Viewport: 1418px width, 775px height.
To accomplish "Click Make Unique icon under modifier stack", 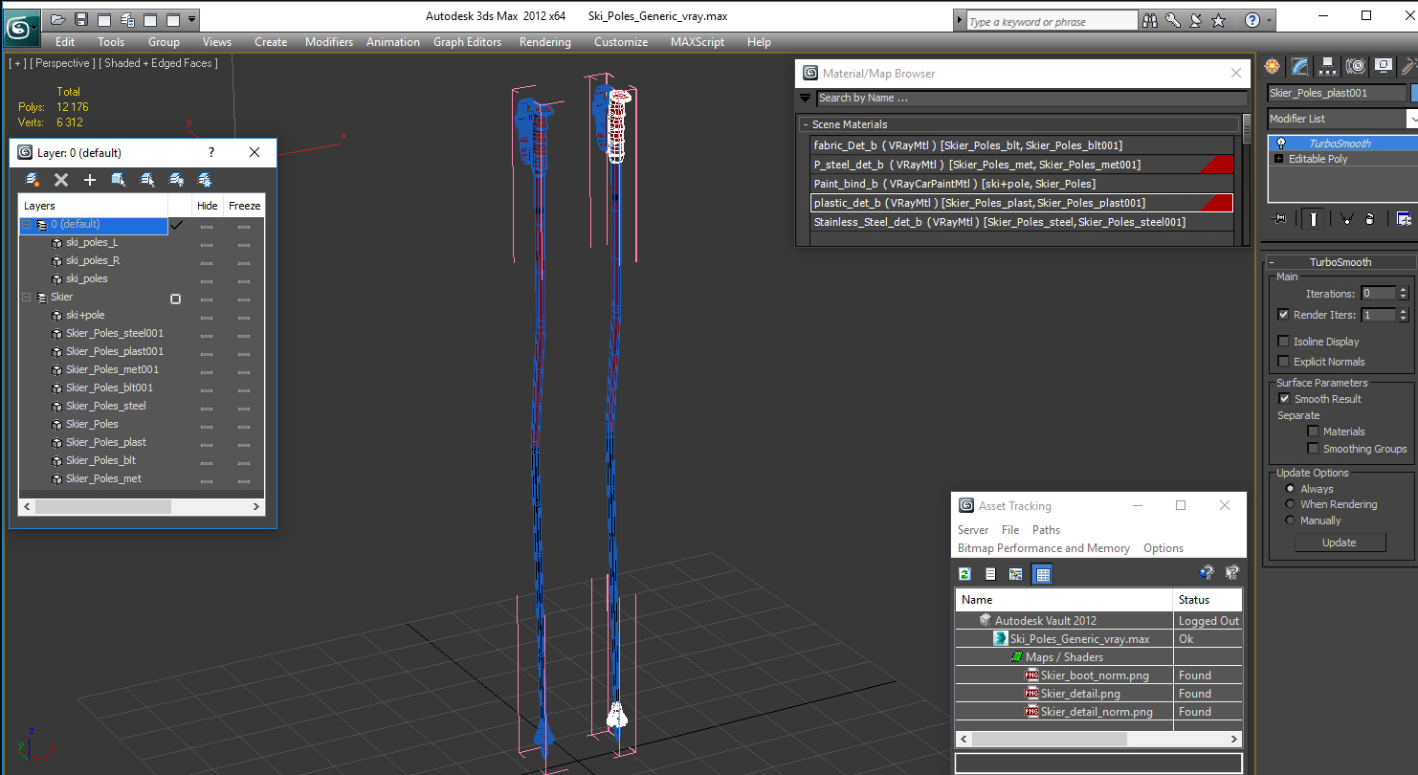I will [x=1346, y=219].
